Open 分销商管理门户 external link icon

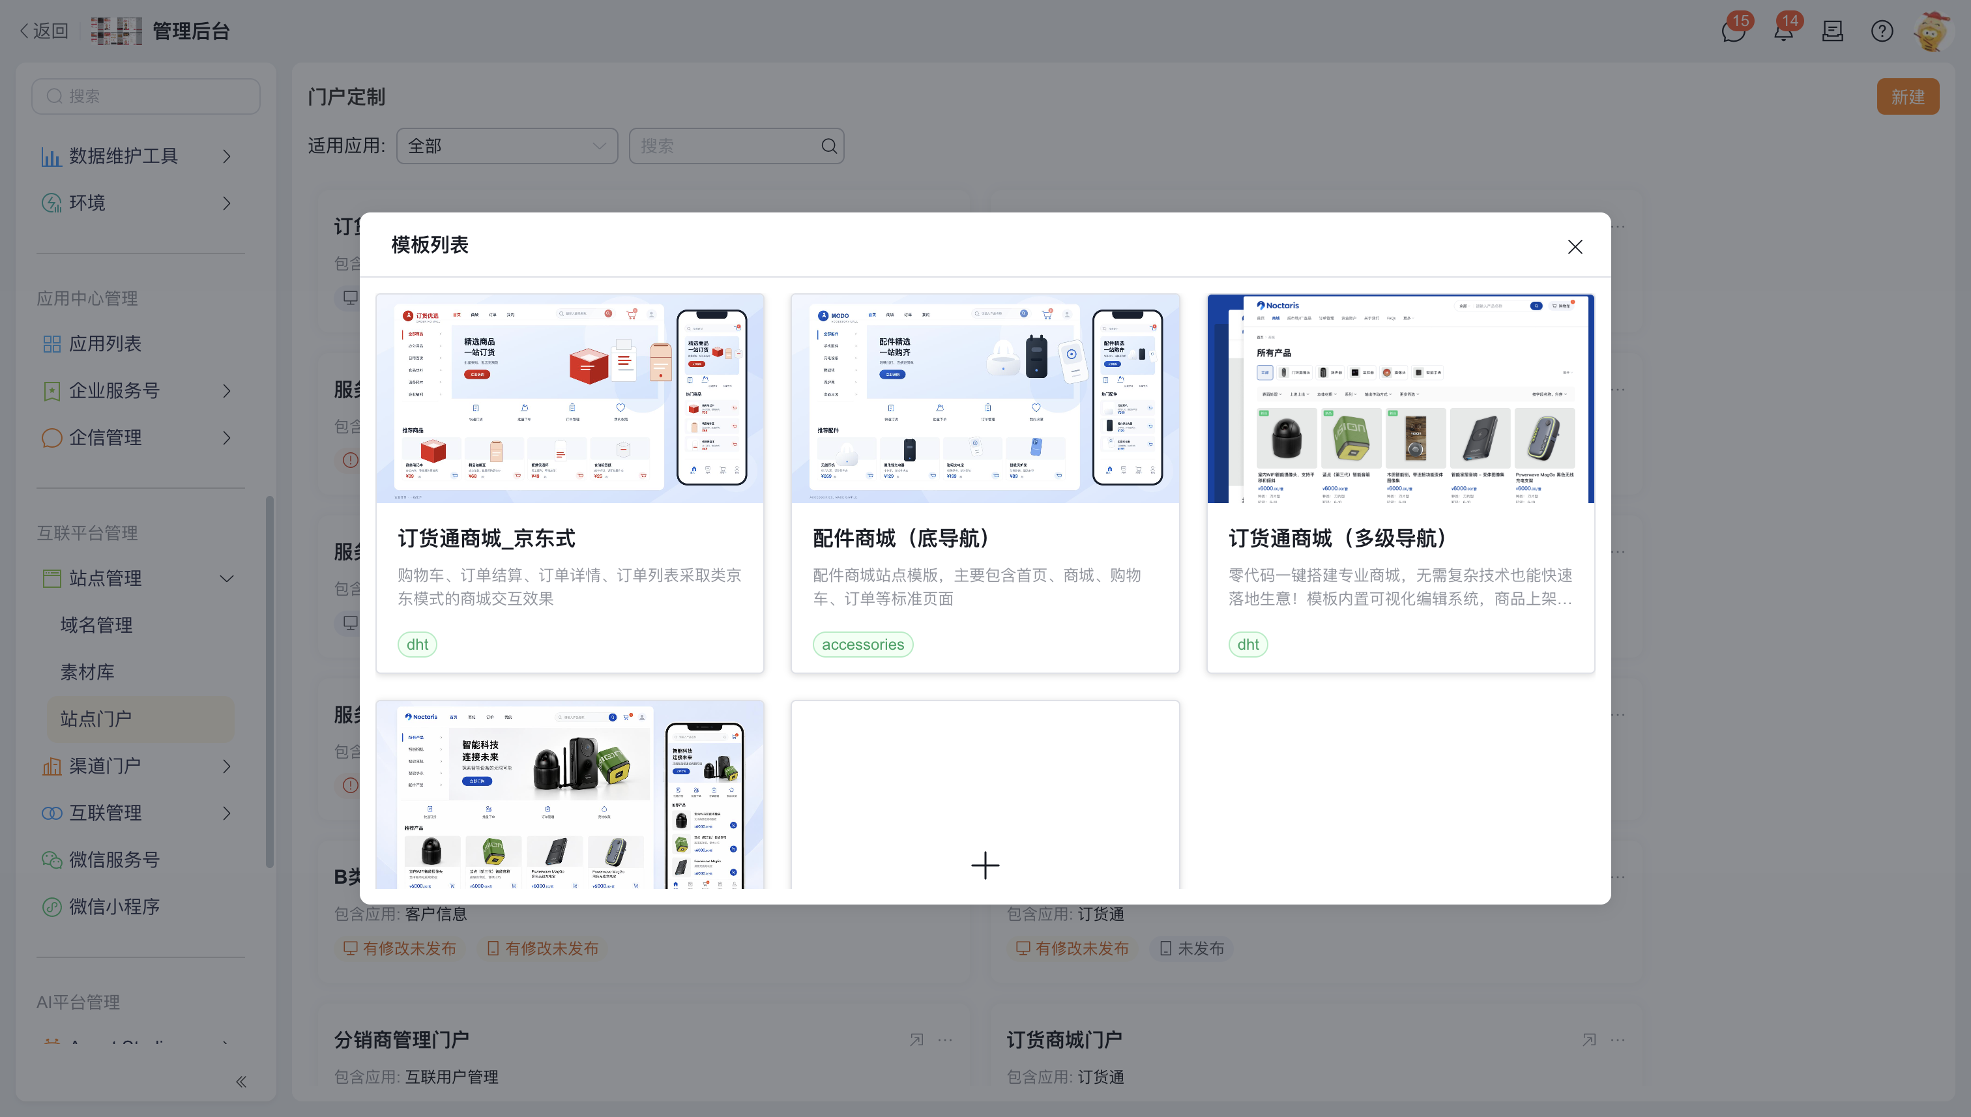(916, 1039)
